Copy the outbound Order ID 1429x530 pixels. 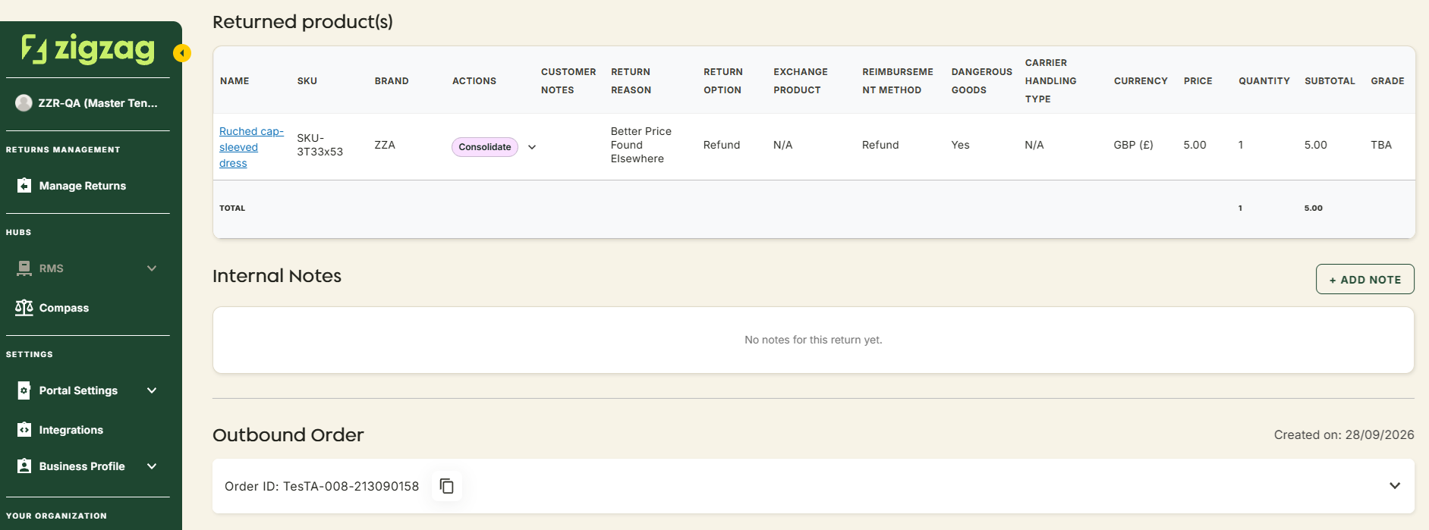(447, 486)
